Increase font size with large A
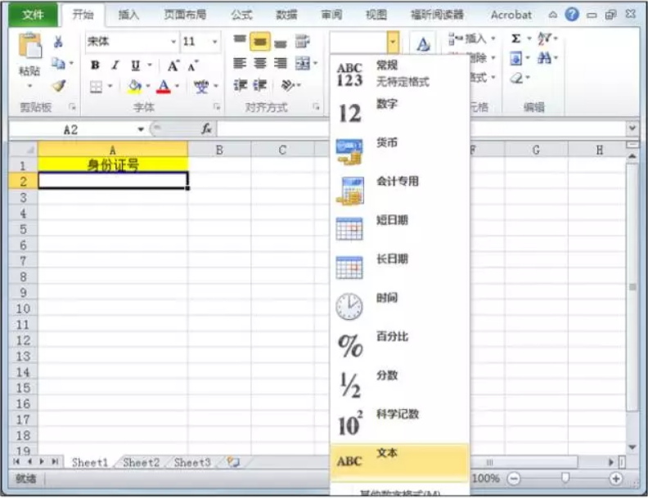 click(x=173, y=65)
